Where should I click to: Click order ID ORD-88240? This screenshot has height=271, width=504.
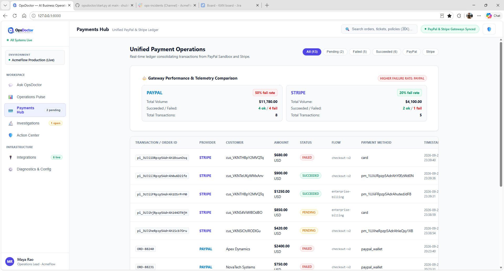(145, 249)
